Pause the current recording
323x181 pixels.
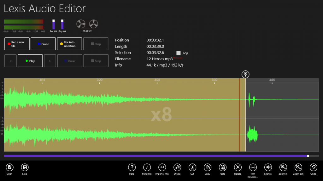[x=43, y=44]
